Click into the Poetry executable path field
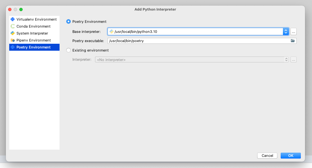Image resolution: width=312 pixels, height=168 pixels. tap(196, 41)
